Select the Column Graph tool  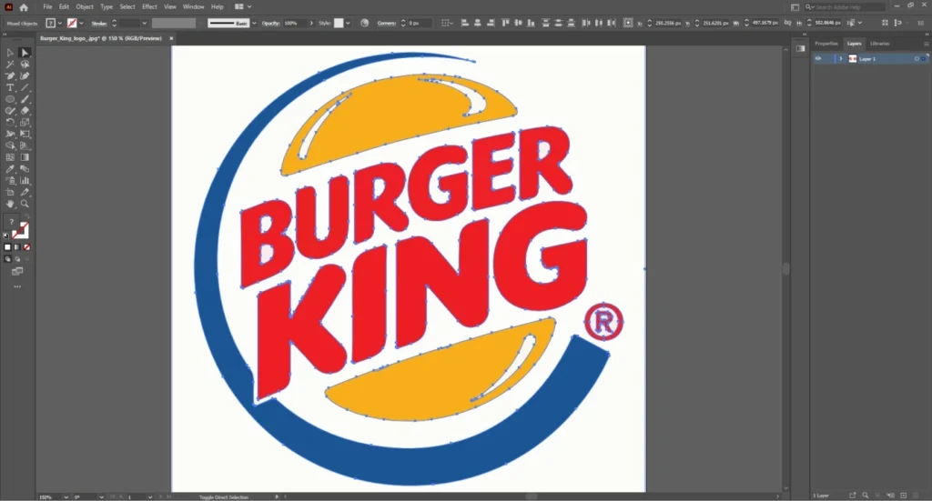(25, 180)
